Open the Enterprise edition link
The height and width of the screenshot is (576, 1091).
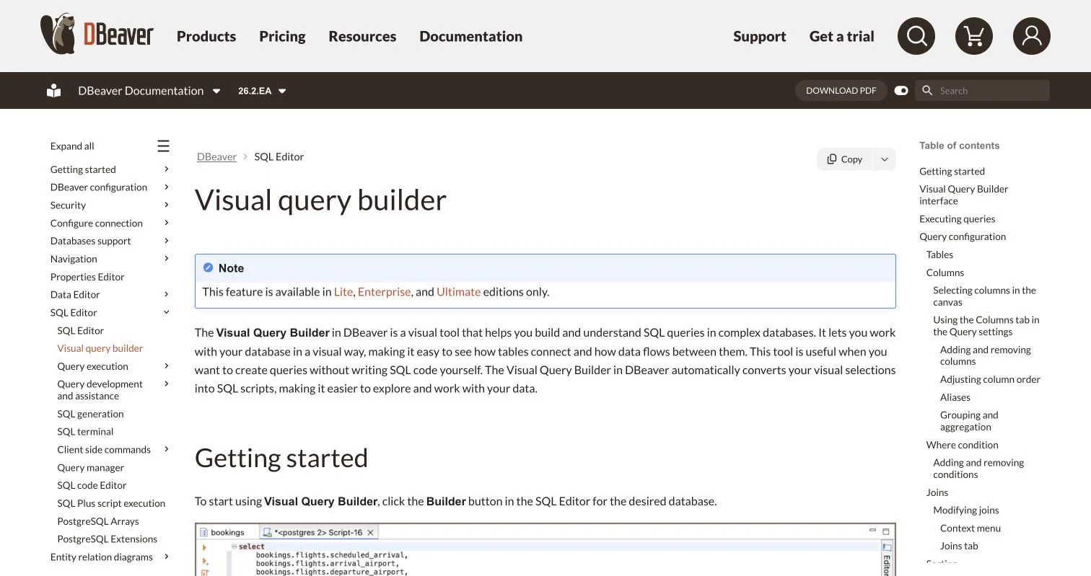(385, 292)
